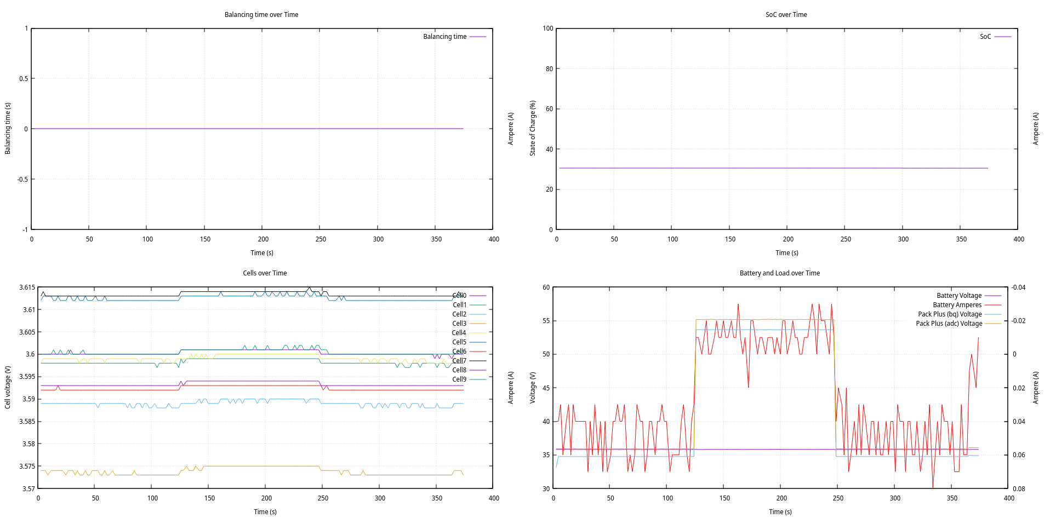1050x518 pixels.
Task: Click the 0.06 tick on battery ampere axis
Action: point(1019,455)
